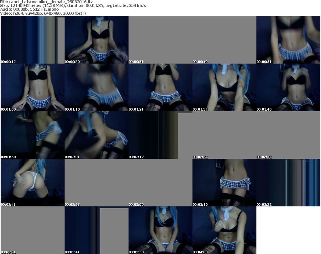Choose the half-gray frame at 00:03:41
This screenshot has width=321, height=254.
tap(97, 230)
